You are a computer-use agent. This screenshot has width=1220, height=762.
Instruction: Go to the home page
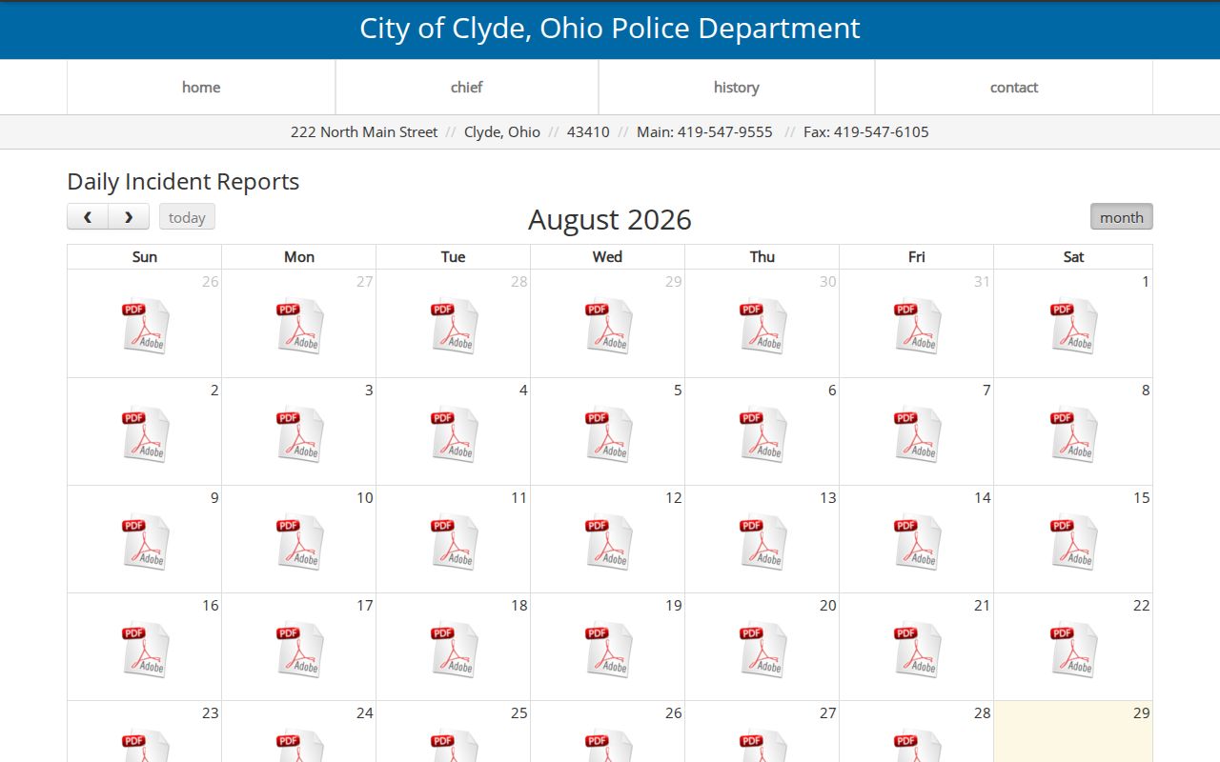point(201,88)
